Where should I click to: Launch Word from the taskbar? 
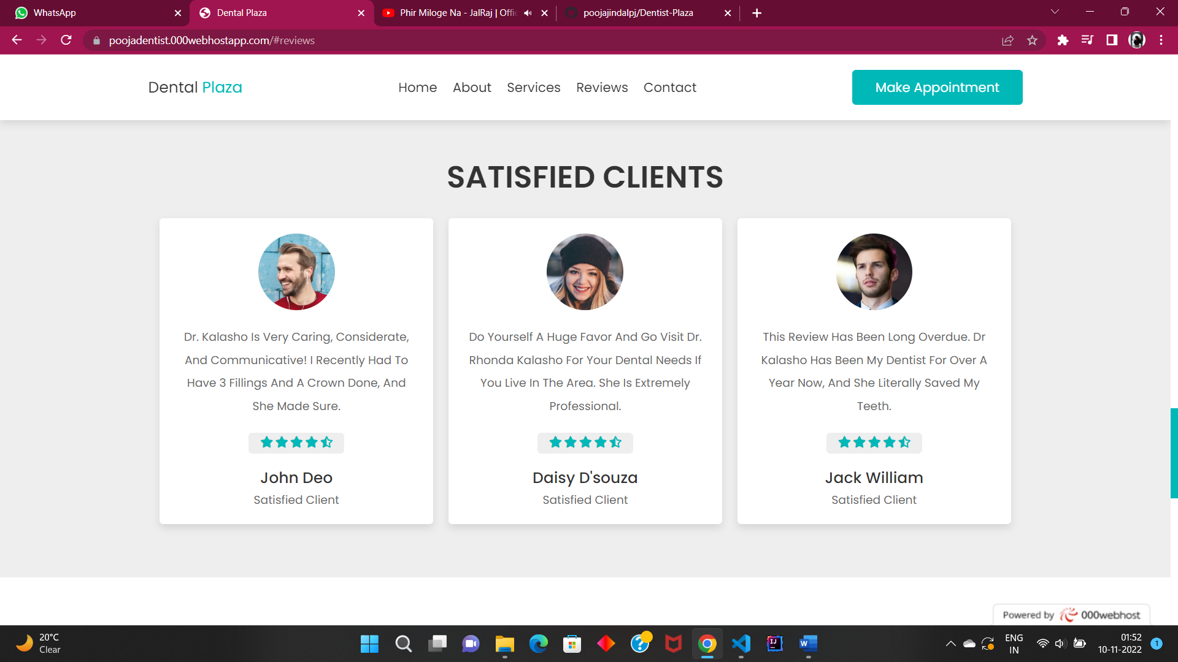(x=807, y=644)
